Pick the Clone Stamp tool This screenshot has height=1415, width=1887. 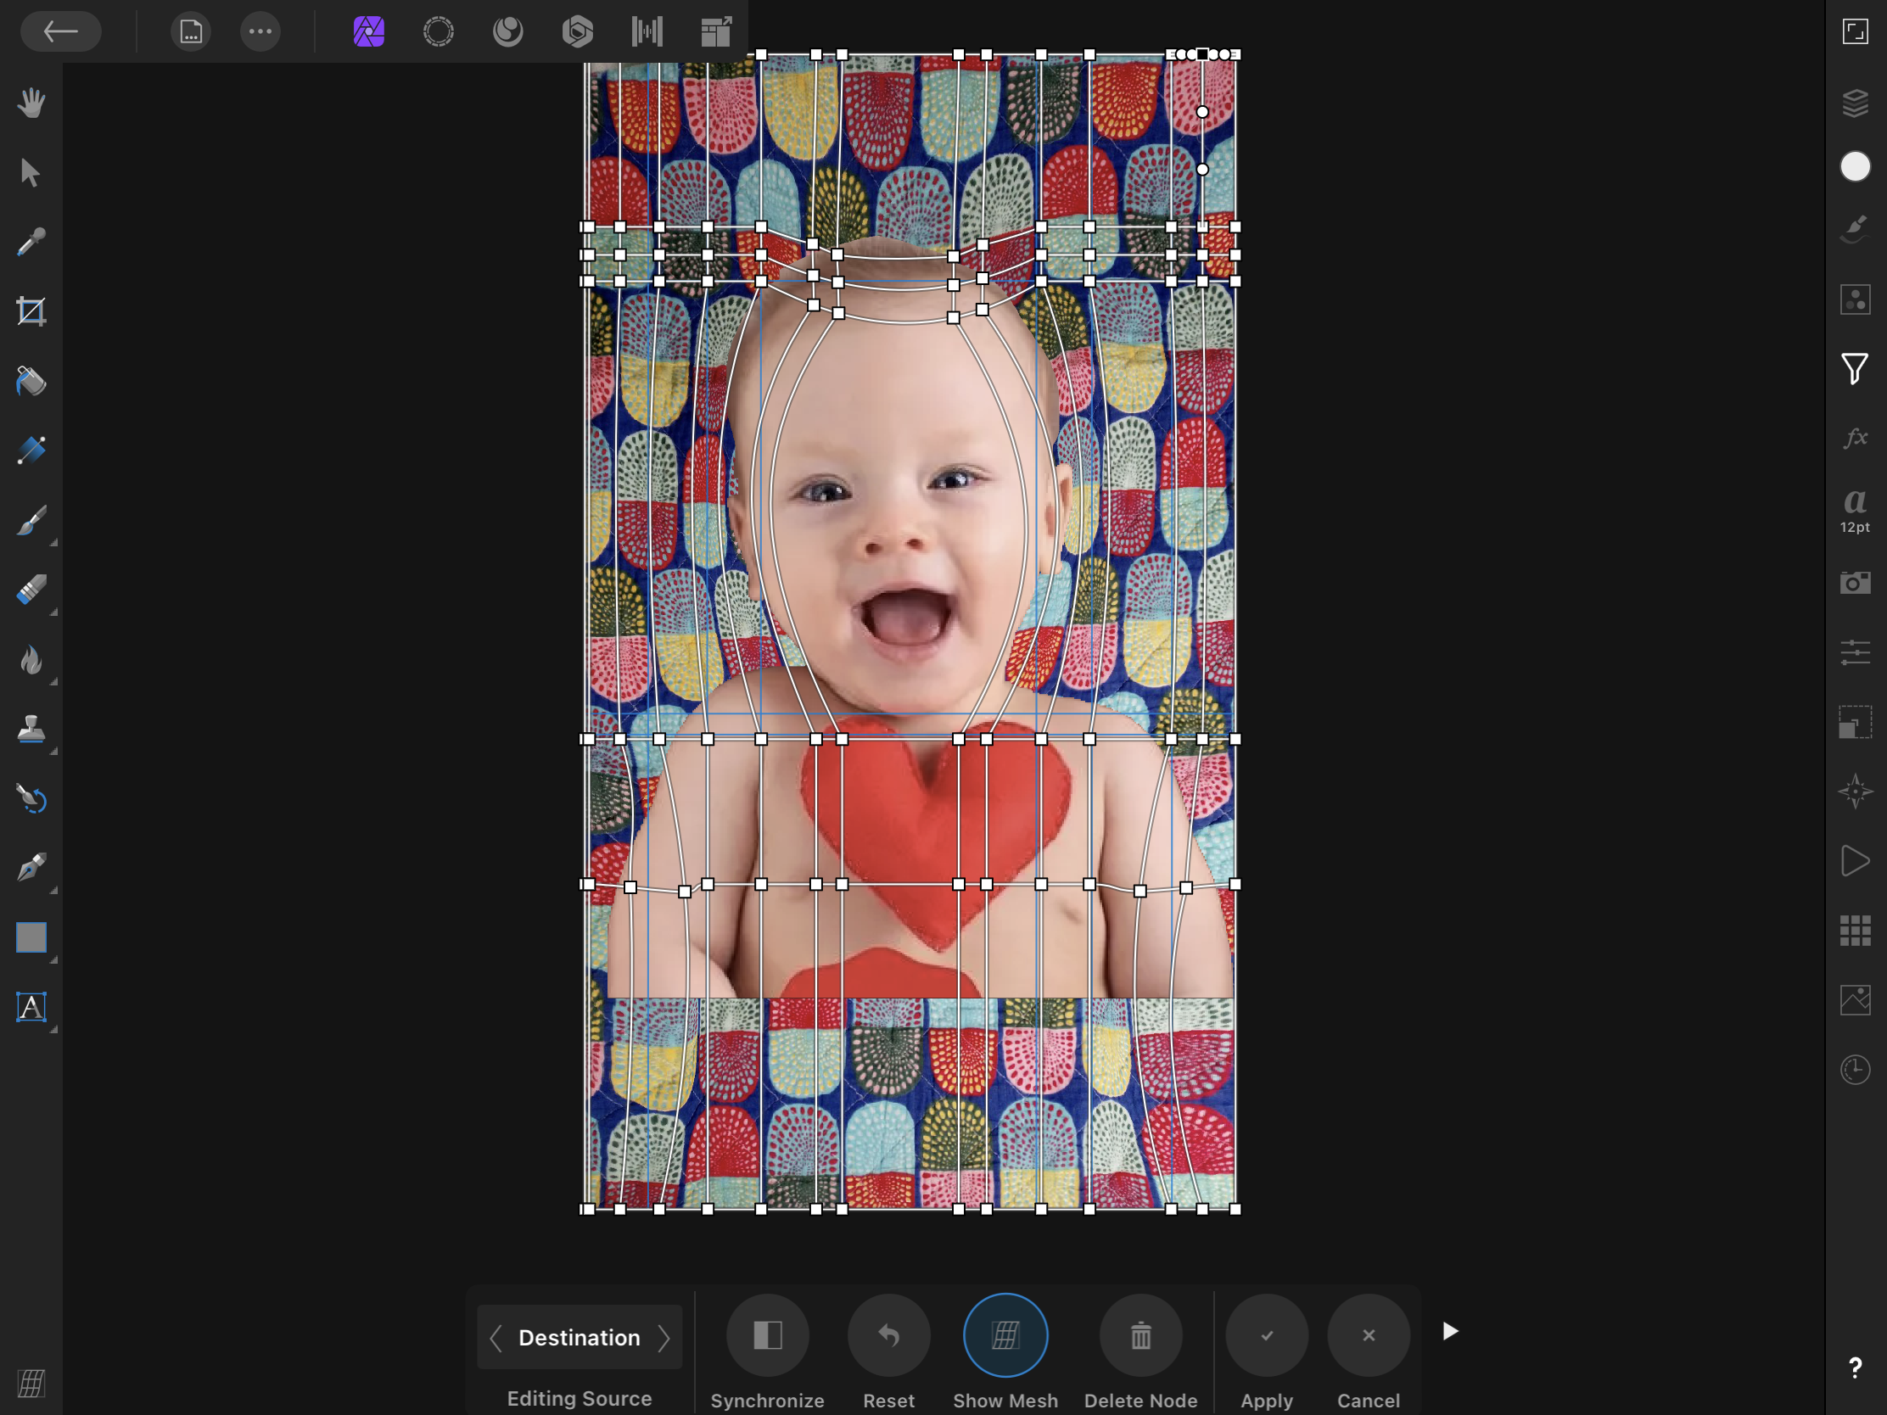[31, 730]
